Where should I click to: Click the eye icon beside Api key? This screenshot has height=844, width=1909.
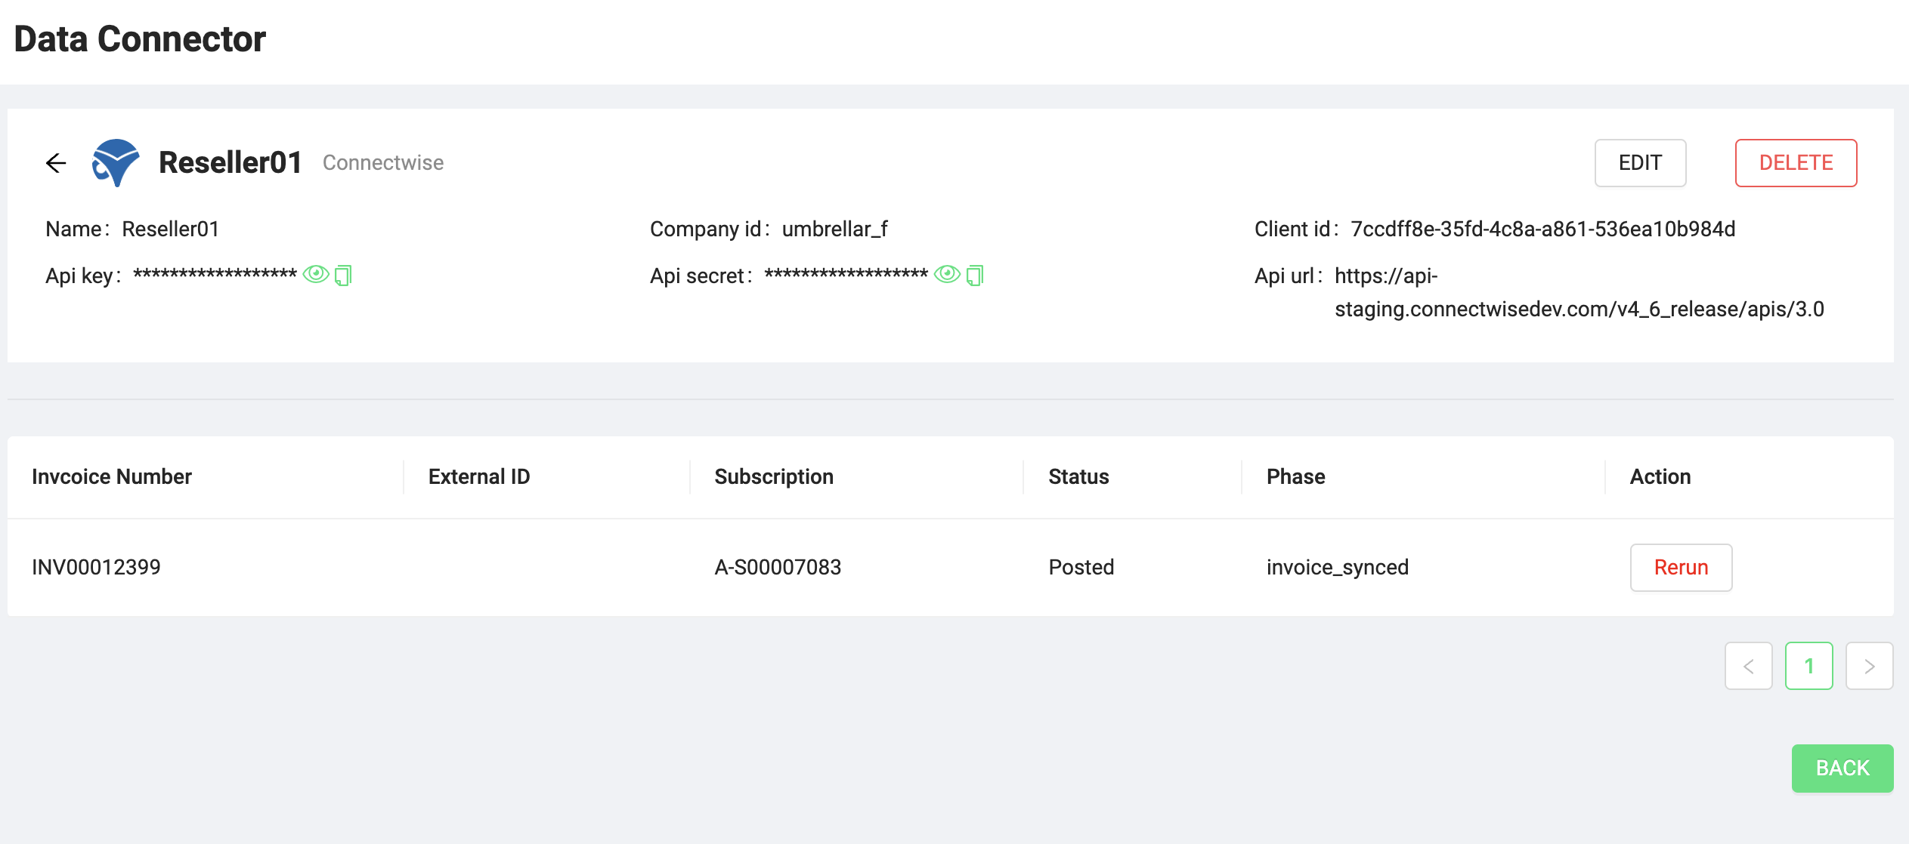(x=315, y=275)
